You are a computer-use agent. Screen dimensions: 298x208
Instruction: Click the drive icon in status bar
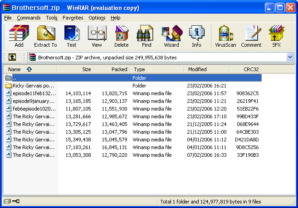click(7, 201)
